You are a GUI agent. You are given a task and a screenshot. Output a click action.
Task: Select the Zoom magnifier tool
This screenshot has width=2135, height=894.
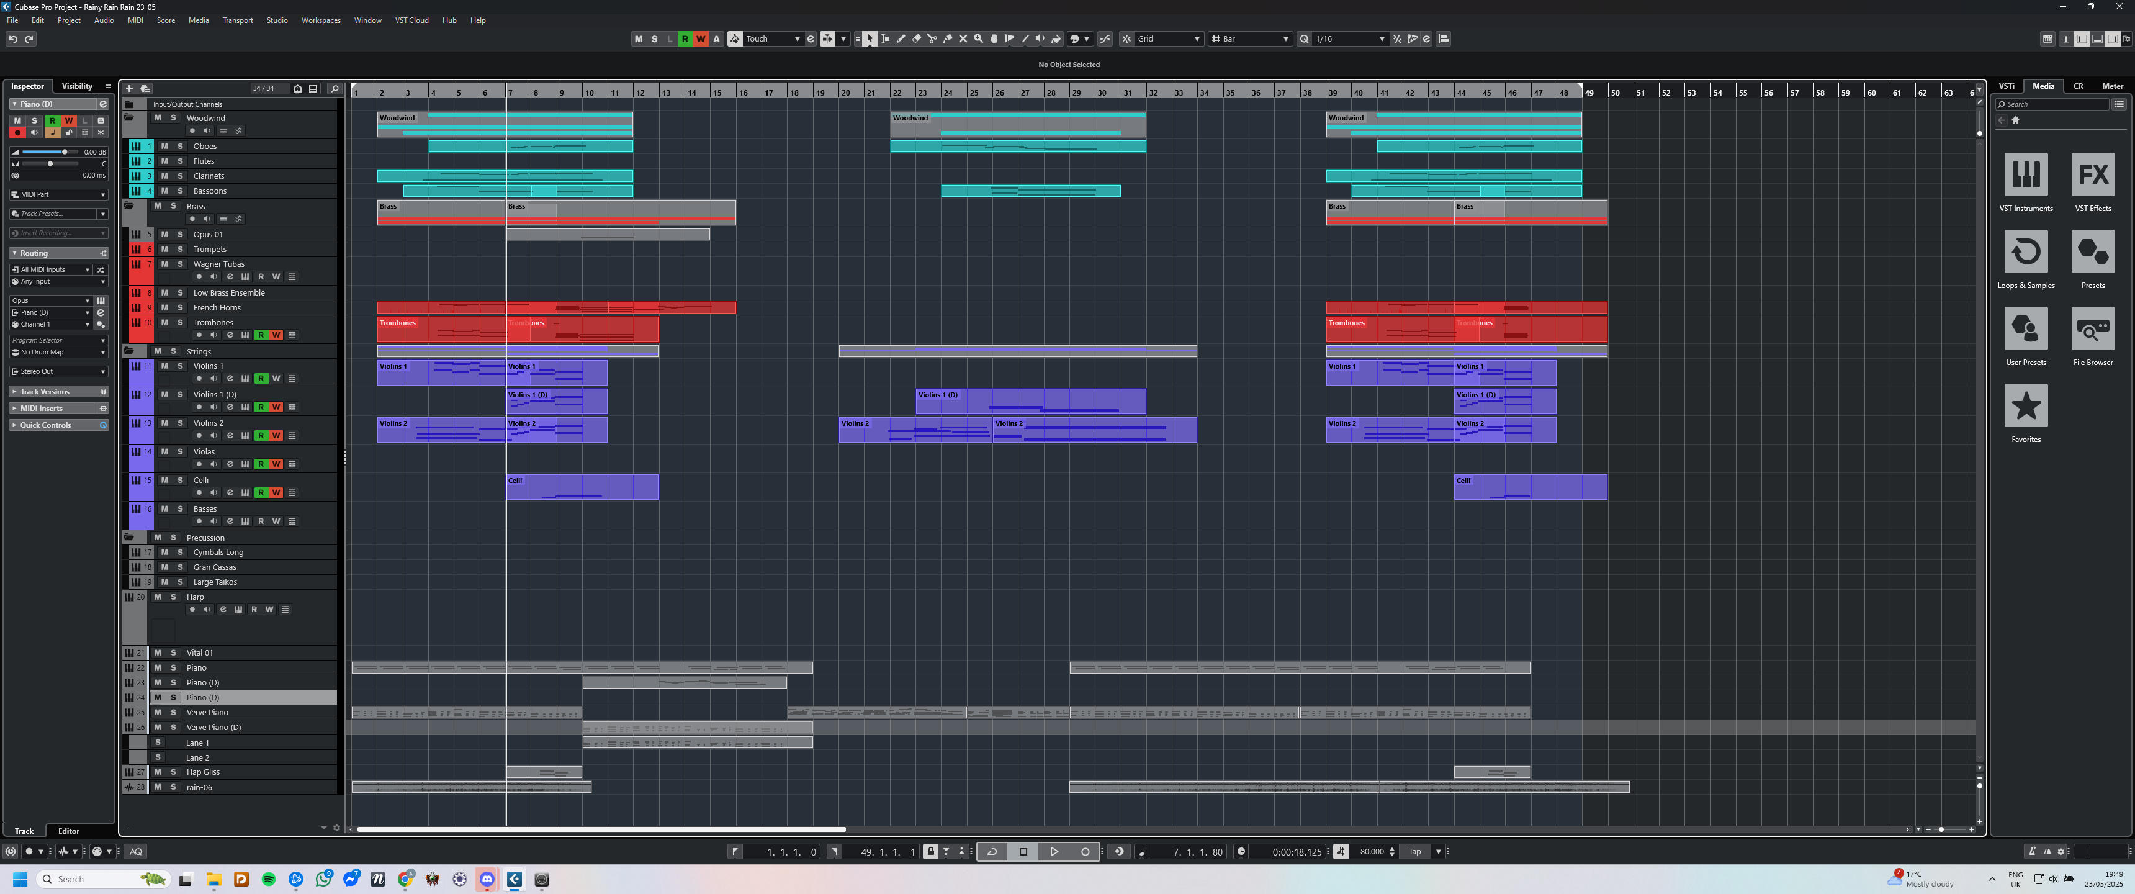click(x=979, y=39)
